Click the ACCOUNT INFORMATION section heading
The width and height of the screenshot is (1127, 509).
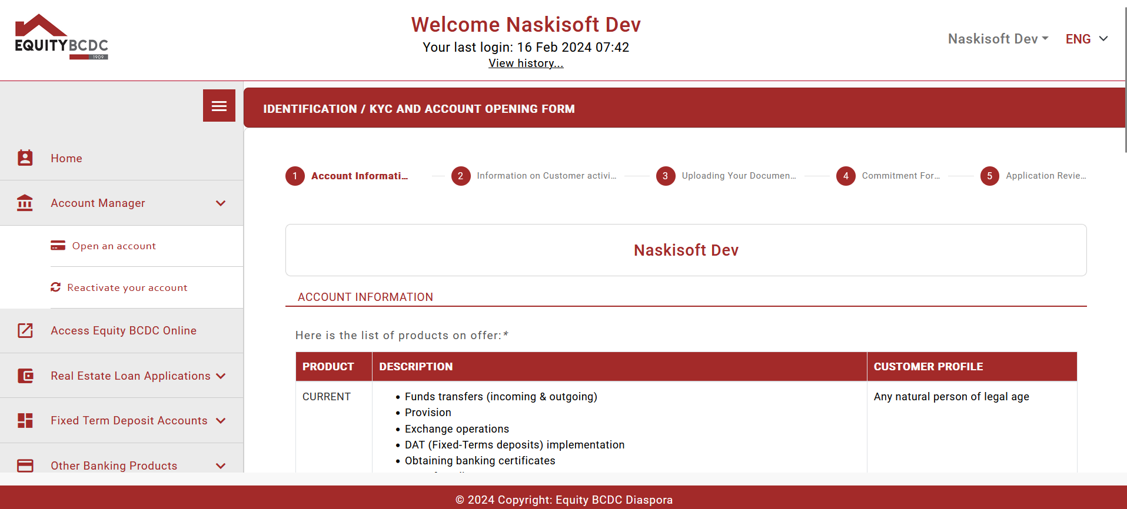[x=365, y=297]
